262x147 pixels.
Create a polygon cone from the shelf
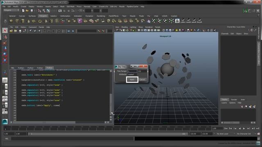[x=29, y=21]
